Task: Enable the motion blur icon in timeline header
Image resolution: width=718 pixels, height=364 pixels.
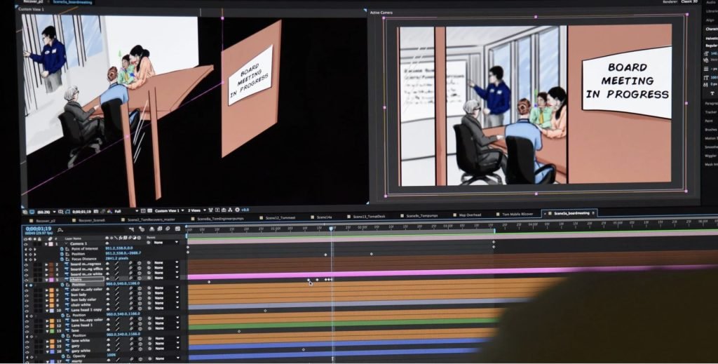Action: pos(168,229)
